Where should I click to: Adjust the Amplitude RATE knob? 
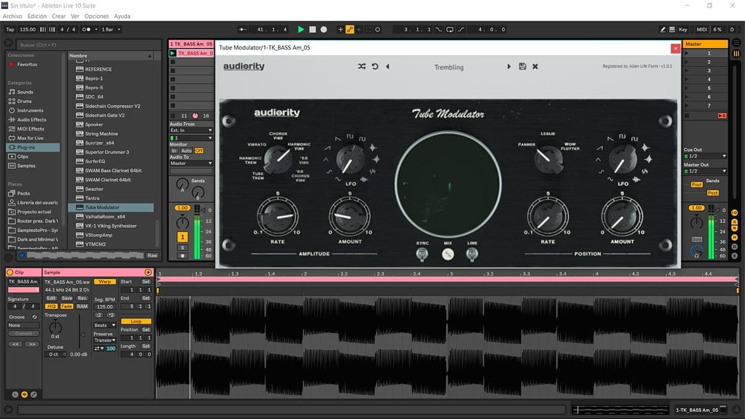click(278, 216)
